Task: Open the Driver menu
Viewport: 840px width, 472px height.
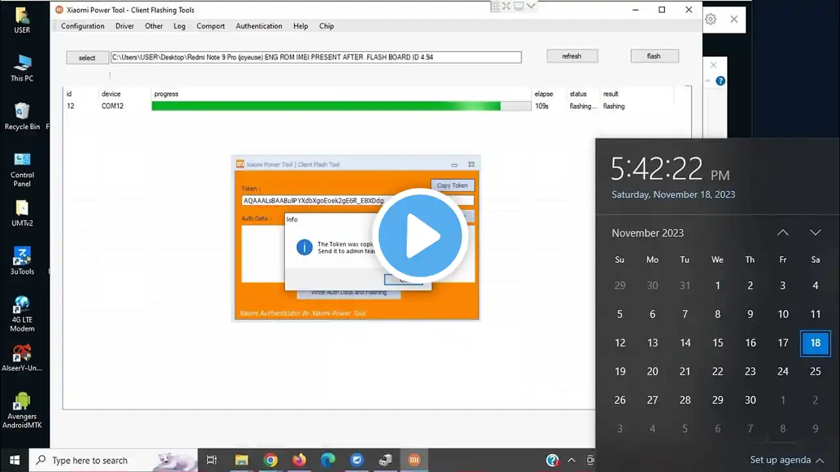Action: click(125, 26)
